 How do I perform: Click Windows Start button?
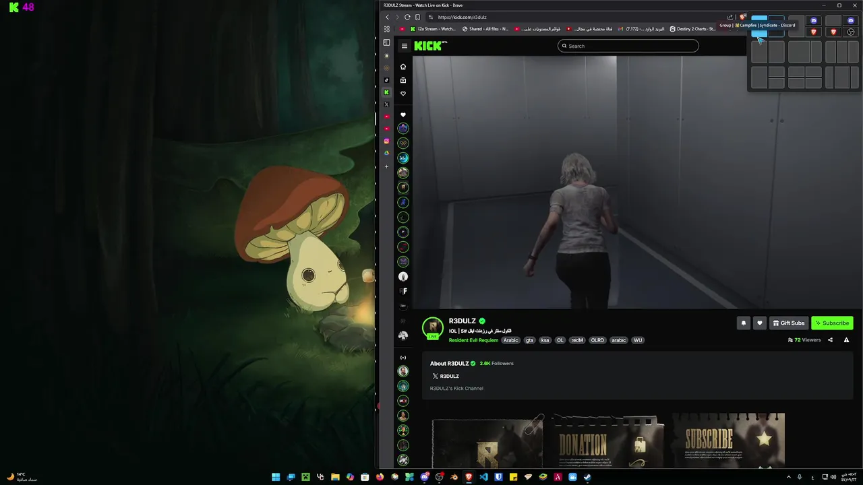pyautogui.click(x=276, y=477)
